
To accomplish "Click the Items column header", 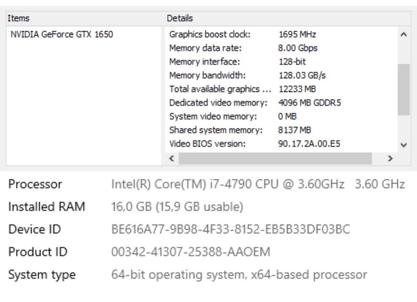I will (x=19, y=18).
